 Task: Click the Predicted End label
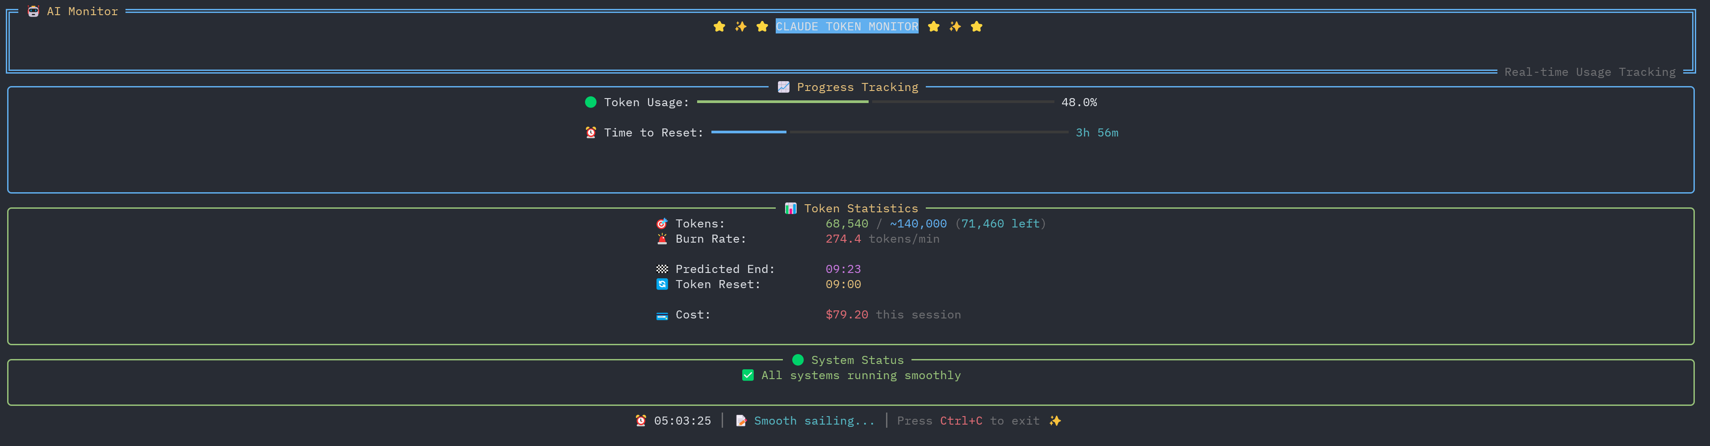725,269
